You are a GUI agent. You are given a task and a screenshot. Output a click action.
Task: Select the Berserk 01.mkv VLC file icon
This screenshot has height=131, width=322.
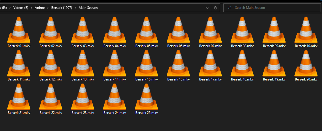tap(19, 30)
